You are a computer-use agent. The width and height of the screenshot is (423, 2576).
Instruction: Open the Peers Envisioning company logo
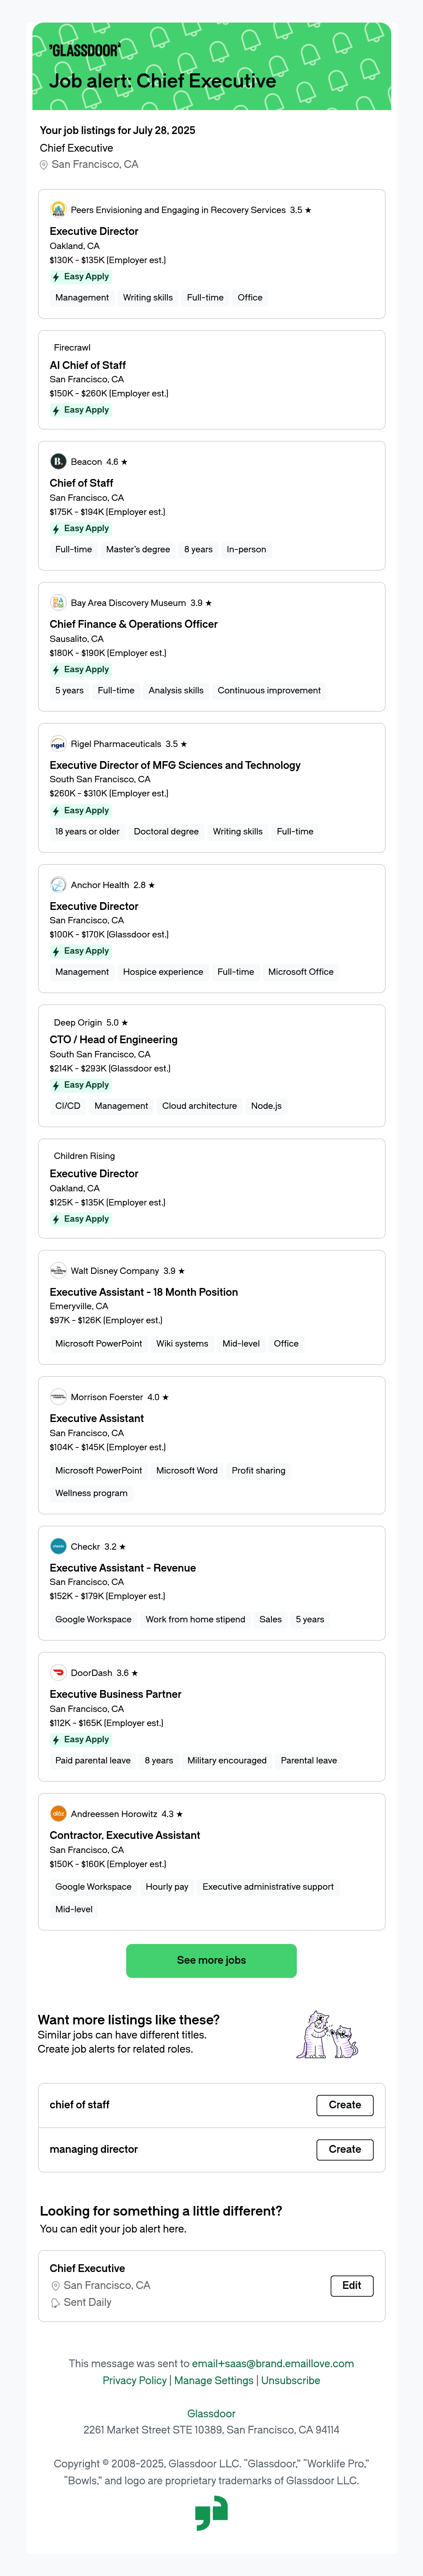[x=58, y=210]
